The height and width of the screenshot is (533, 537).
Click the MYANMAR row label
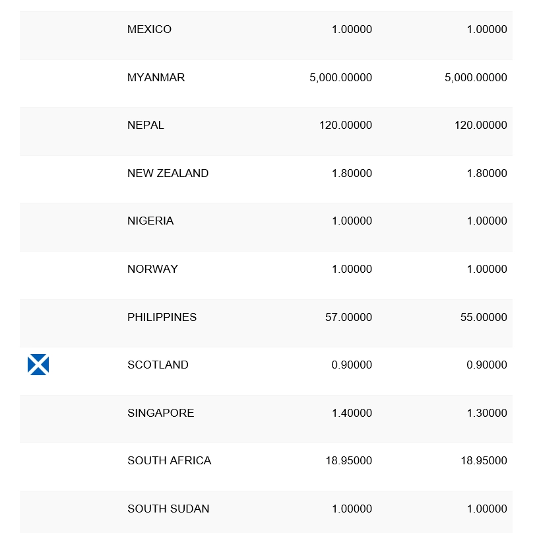click(x=156, y=78)
